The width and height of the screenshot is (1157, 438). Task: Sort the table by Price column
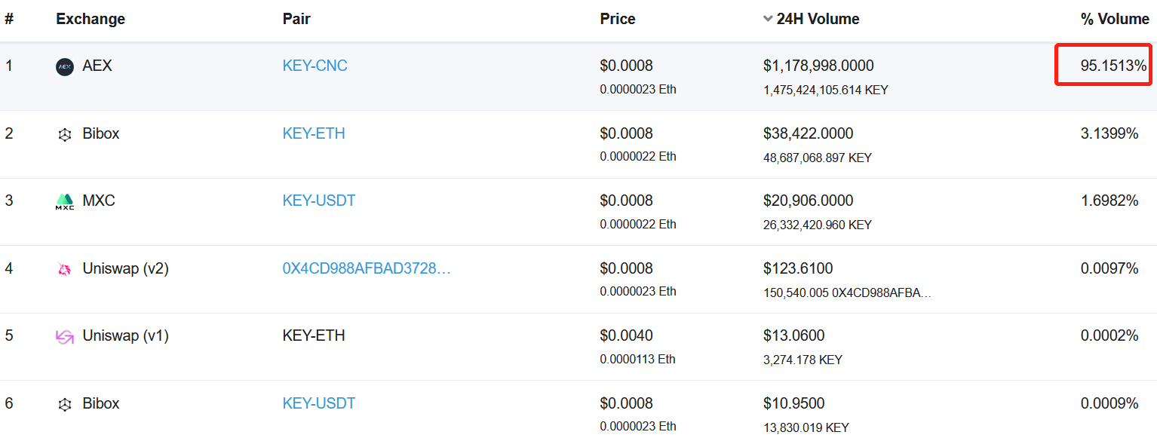click(618, 19)
